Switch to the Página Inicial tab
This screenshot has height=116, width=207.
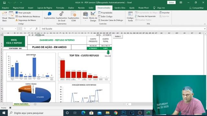[18, 8]
